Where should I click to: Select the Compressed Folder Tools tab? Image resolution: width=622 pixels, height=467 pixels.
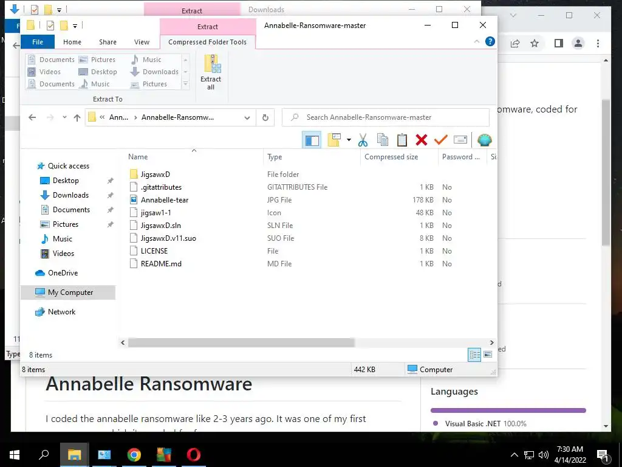coord(208,42)
